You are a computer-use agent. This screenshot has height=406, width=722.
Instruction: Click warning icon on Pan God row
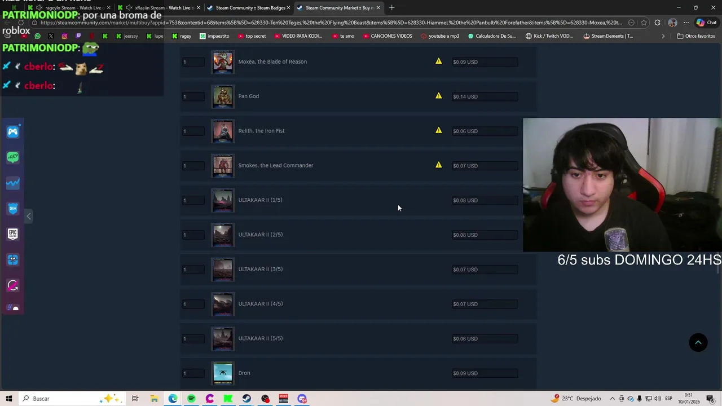click(438, 95)
